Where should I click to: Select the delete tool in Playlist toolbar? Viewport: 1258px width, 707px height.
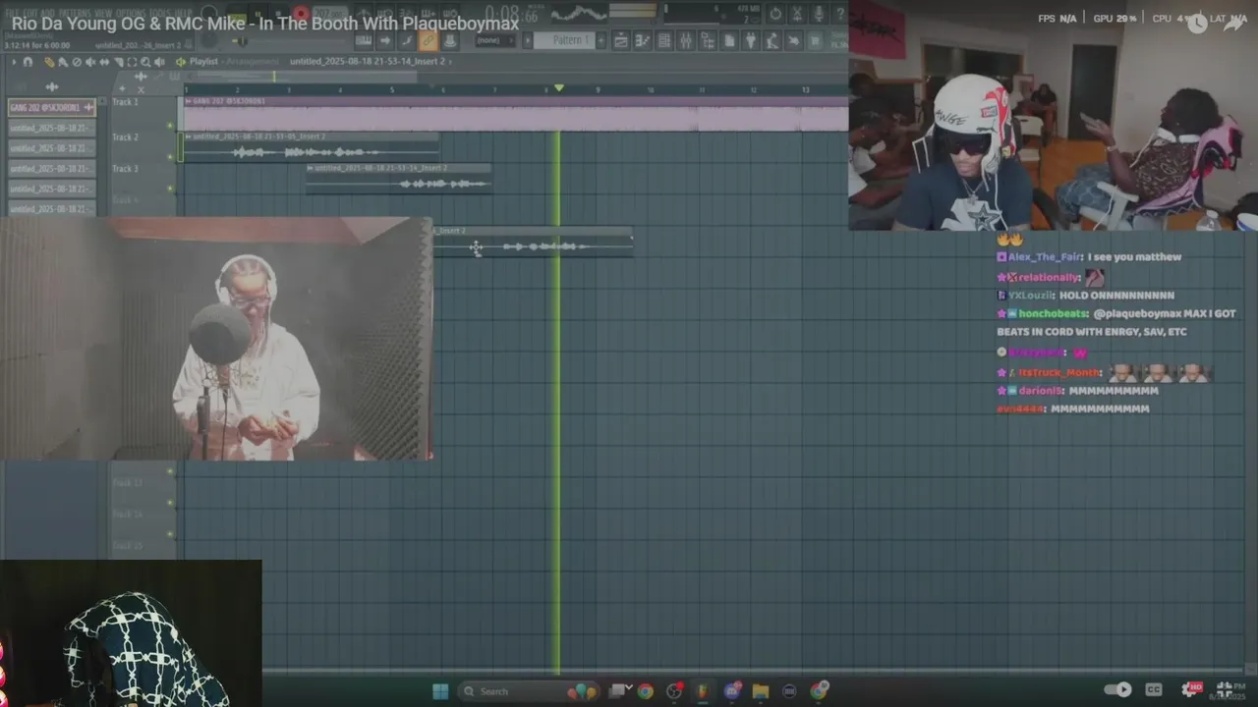(77, 62)
